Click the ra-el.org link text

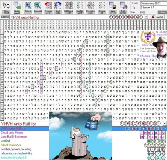[161, 32]
